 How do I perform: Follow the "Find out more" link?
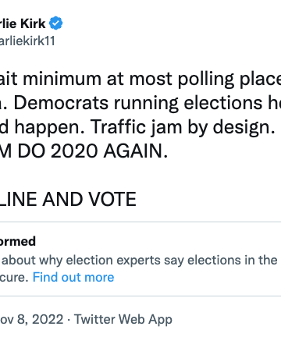(x=73, y=277)
